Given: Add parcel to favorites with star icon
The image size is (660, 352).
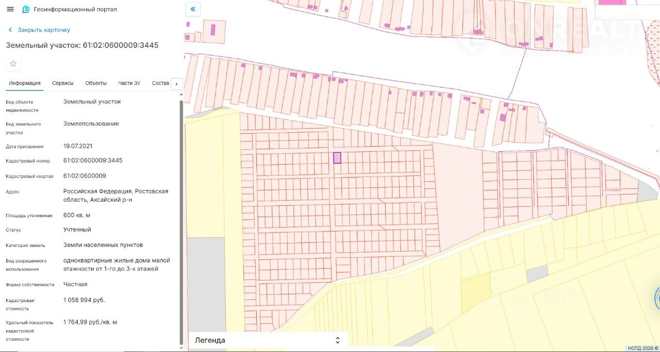Looking at the screenshot, I should tap(13, 64).
